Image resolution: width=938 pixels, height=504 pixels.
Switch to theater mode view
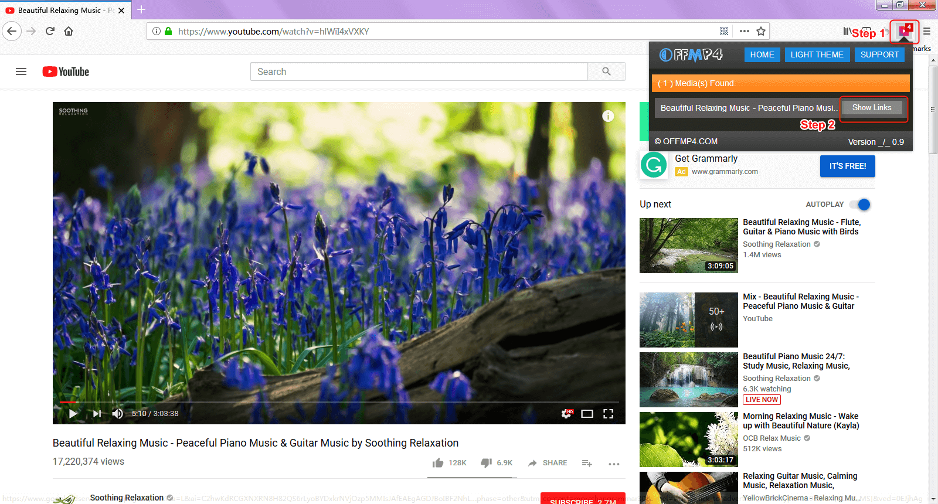tap(587, 414)
